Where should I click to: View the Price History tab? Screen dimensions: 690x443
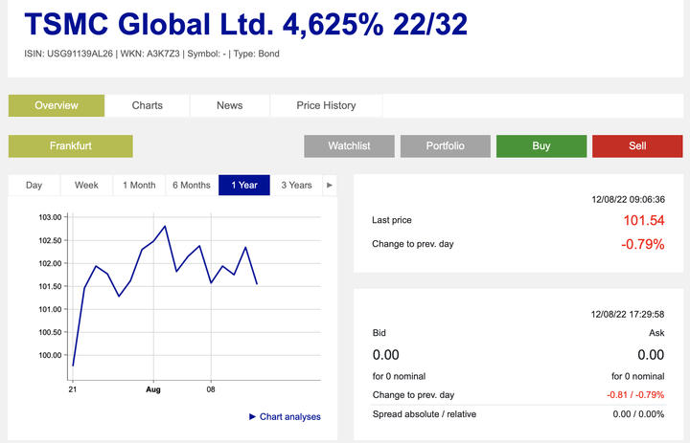coord(326,105)
